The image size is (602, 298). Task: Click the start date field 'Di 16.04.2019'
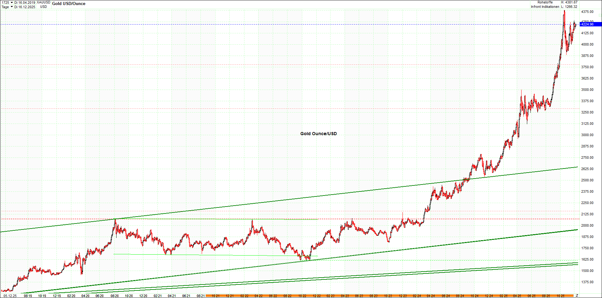click(24, 3)
